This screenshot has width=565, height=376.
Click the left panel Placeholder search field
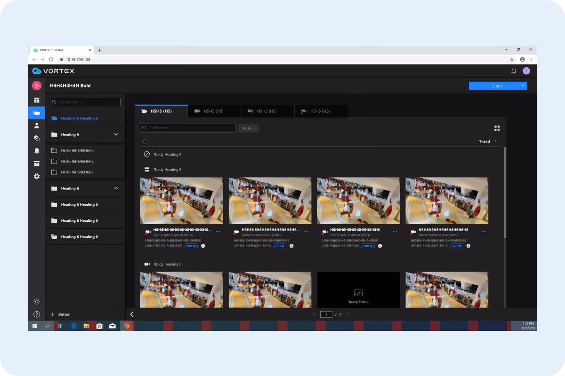[x=85, y=102]
